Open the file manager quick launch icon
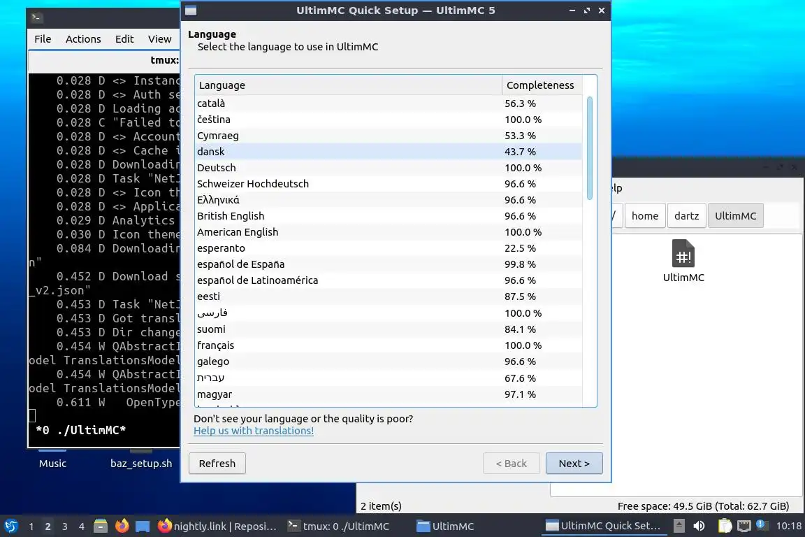 coord(101,526)
